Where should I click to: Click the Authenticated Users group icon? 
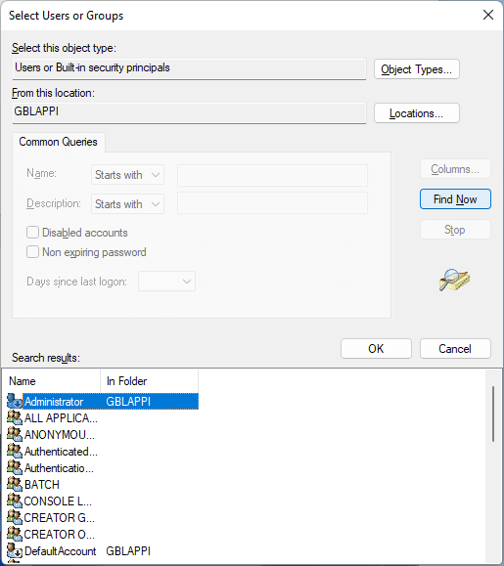15,451
